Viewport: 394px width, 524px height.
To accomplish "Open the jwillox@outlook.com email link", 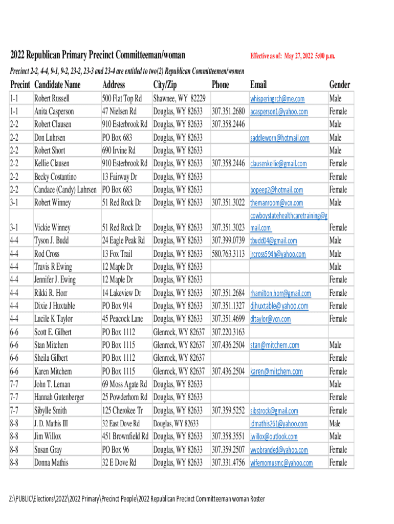I will click(273, 437).
